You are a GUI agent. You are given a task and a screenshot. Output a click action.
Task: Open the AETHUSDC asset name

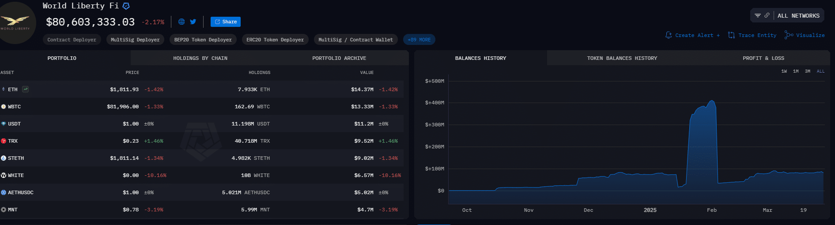pos(21,192)
